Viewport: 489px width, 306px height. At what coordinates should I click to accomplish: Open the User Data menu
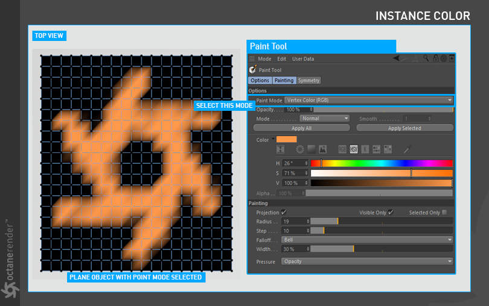(303, 59)
